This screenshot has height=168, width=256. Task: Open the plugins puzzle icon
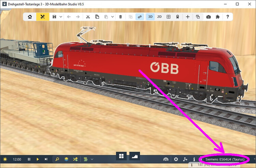(218, 17)
